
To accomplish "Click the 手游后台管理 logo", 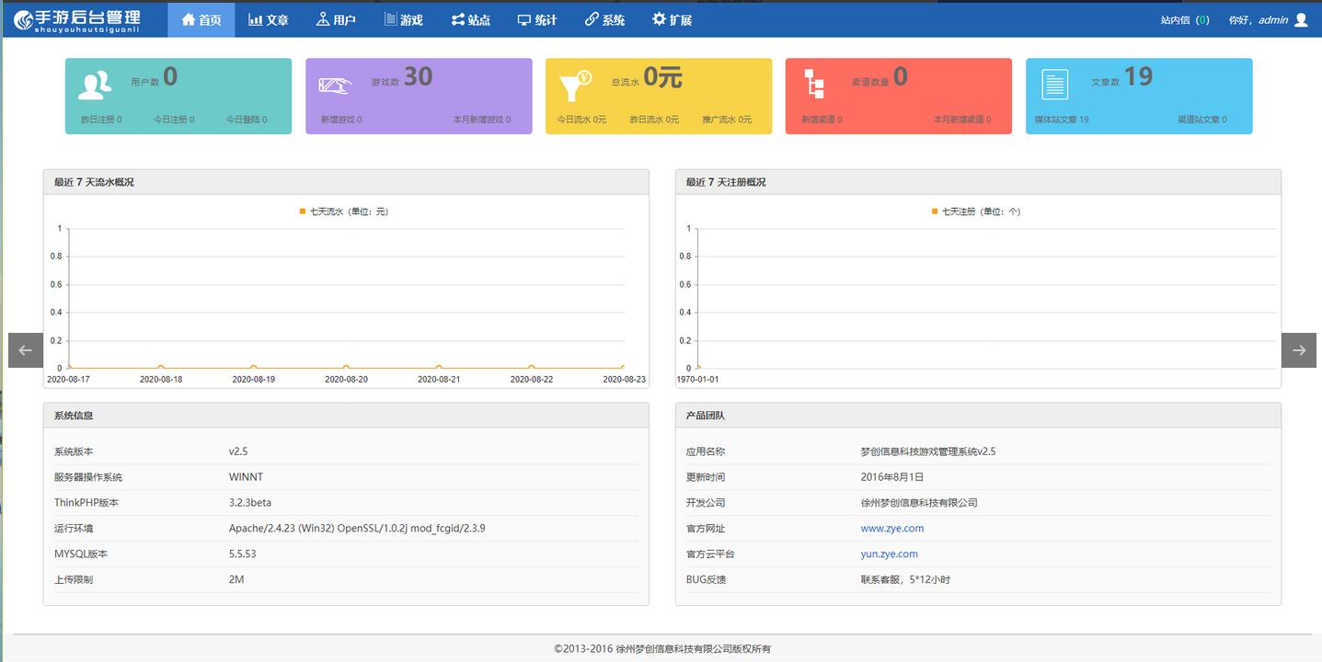I will coord(77,19).
